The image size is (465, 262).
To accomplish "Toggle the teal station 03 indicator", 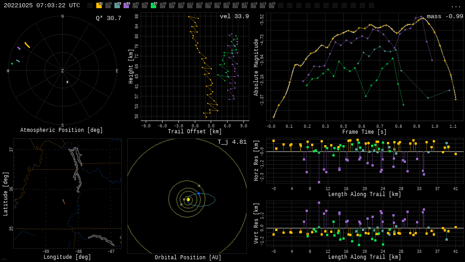I will tap(117, 5).
